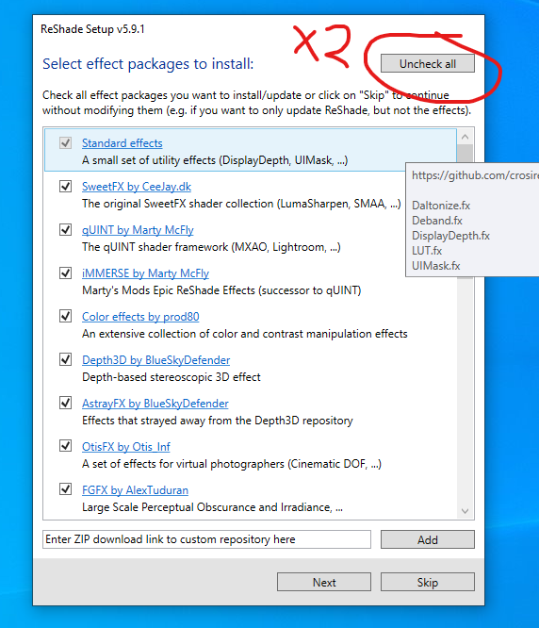Viewport: 539px width, 628px height.
Task: Click 'A set of effects for virtual photographers' text
Action: pos(232,464)
